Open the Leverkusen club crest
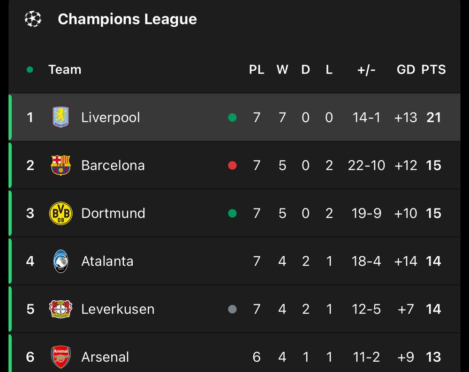Image resolution: width=469 pixels, height=372 pixels. point(61,309)
